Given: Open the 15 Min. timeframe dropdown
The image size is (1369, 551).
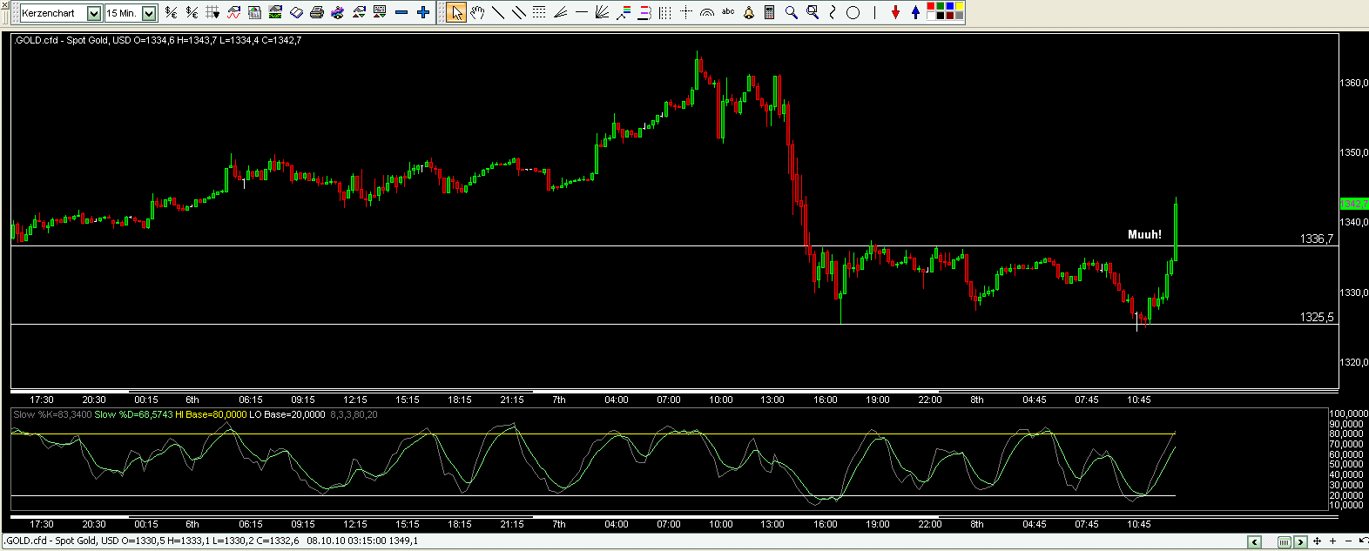Looking at the screenshot, I should pos(149,13).
